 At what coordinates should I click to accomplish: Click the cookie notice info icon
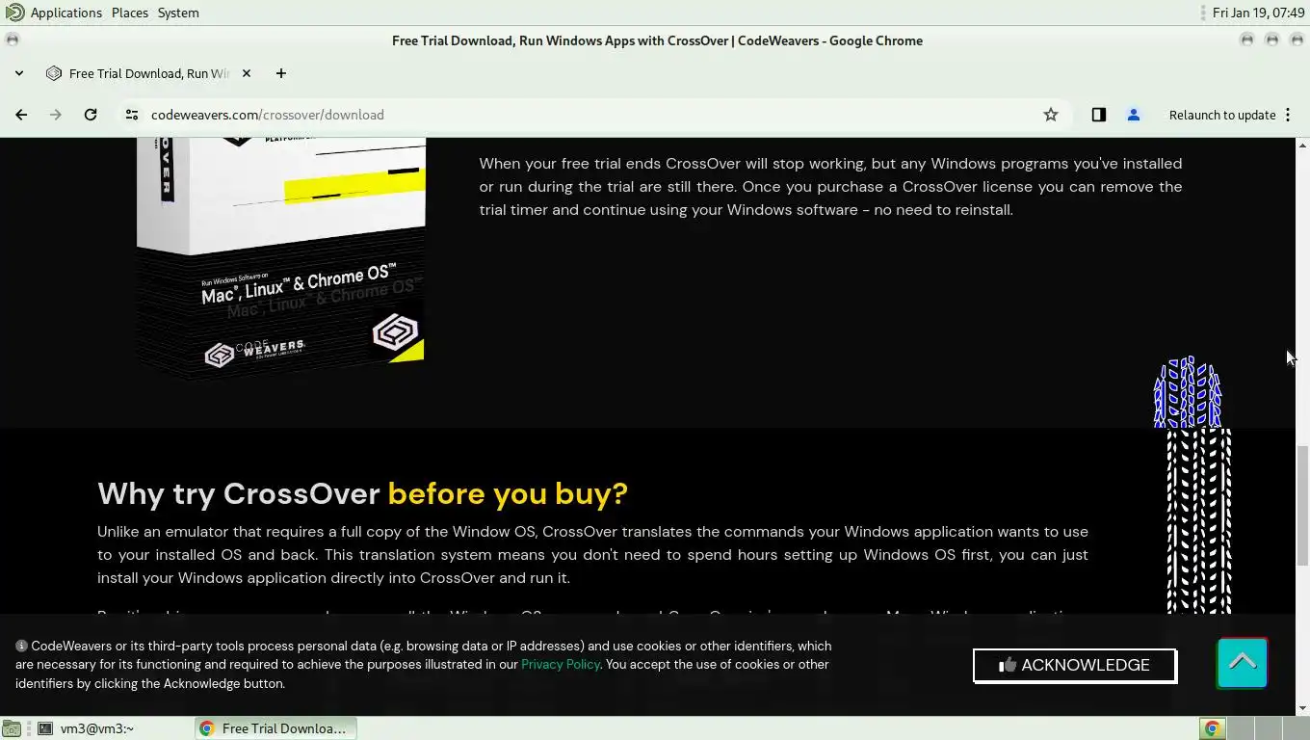click(x=21, y=647)
